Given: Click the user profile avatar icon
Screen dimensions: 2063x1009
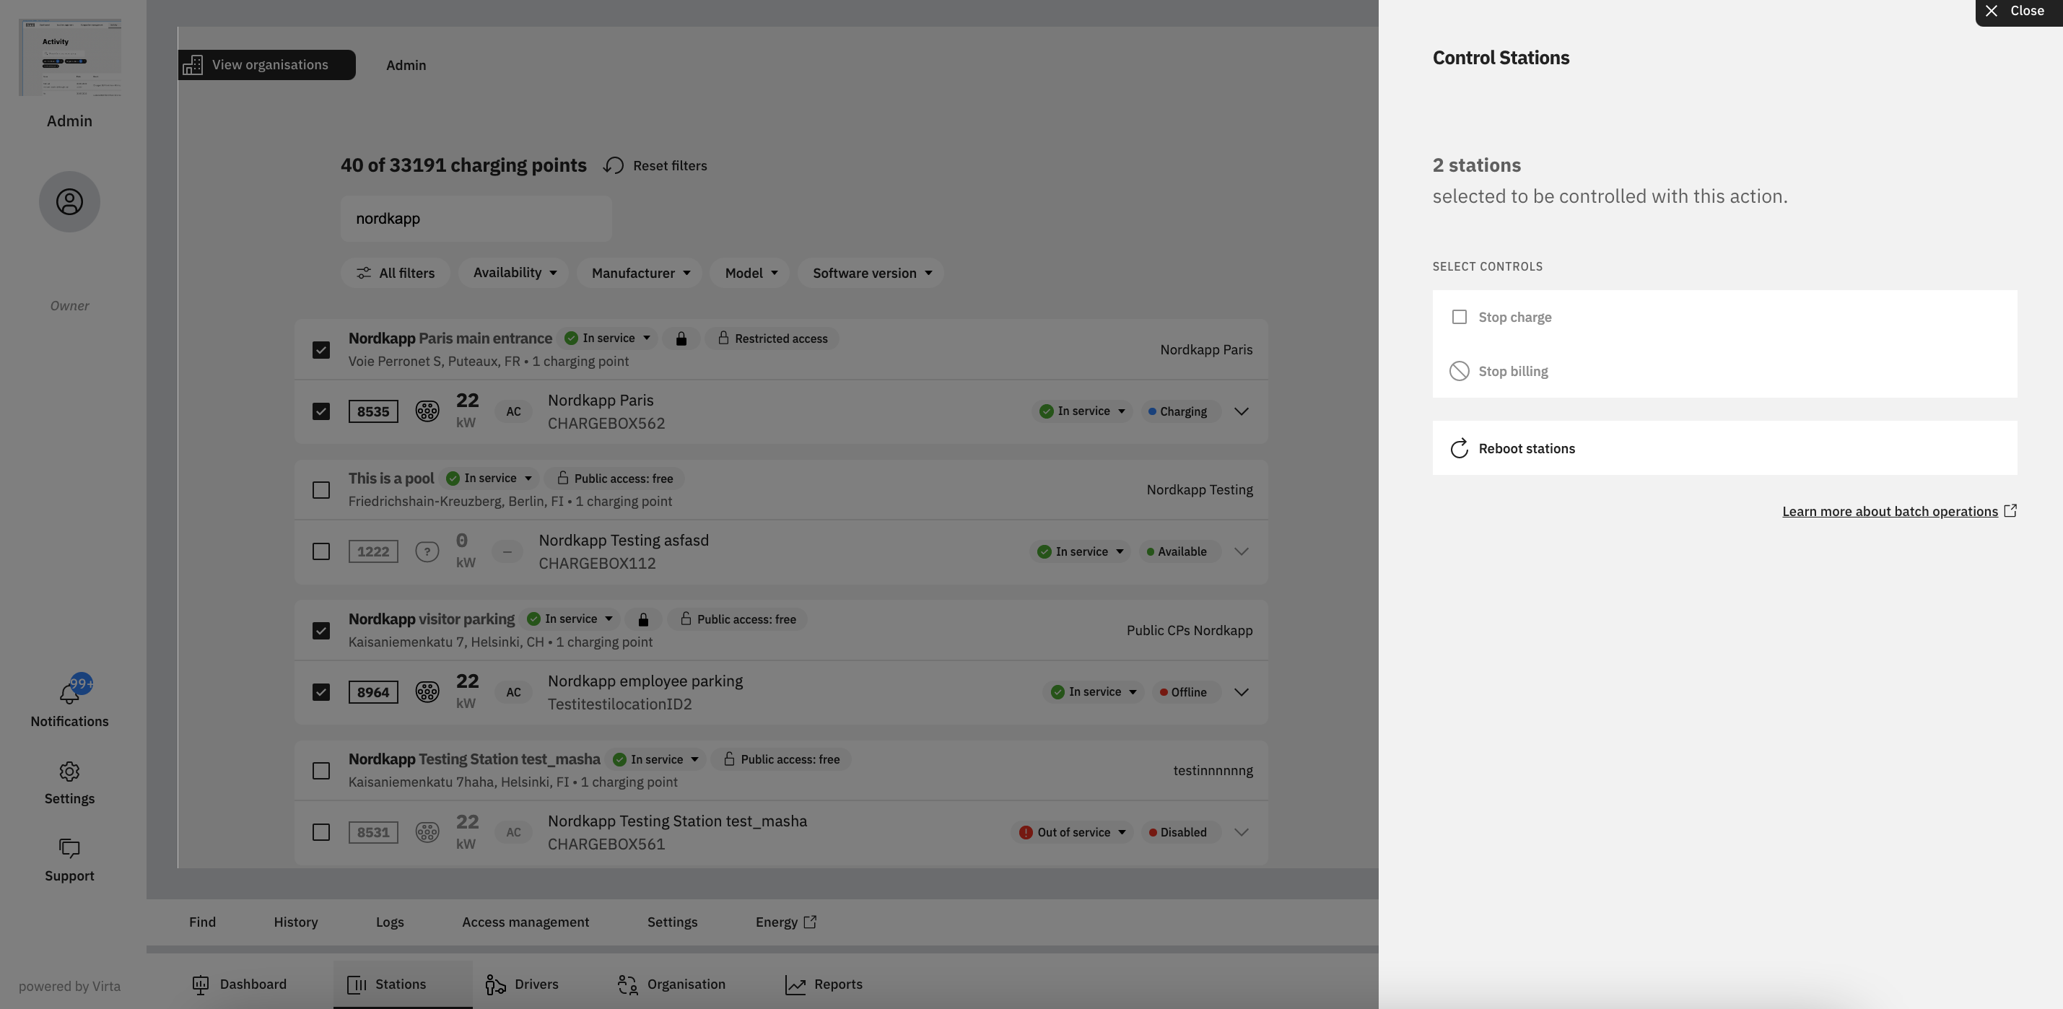Looking at the screenshot, I should coord(70,202).
